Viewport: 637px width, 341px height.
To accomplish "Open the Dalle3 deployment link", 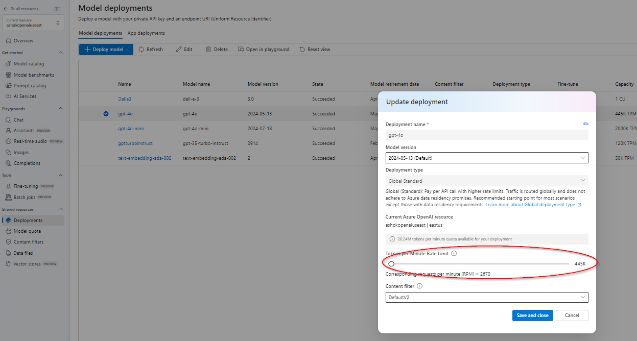I will click(x=125, y=99).
